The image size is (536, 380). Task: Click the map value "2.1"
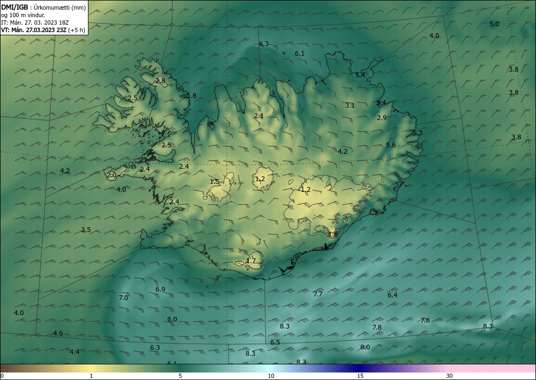click(x=259, y=116)
